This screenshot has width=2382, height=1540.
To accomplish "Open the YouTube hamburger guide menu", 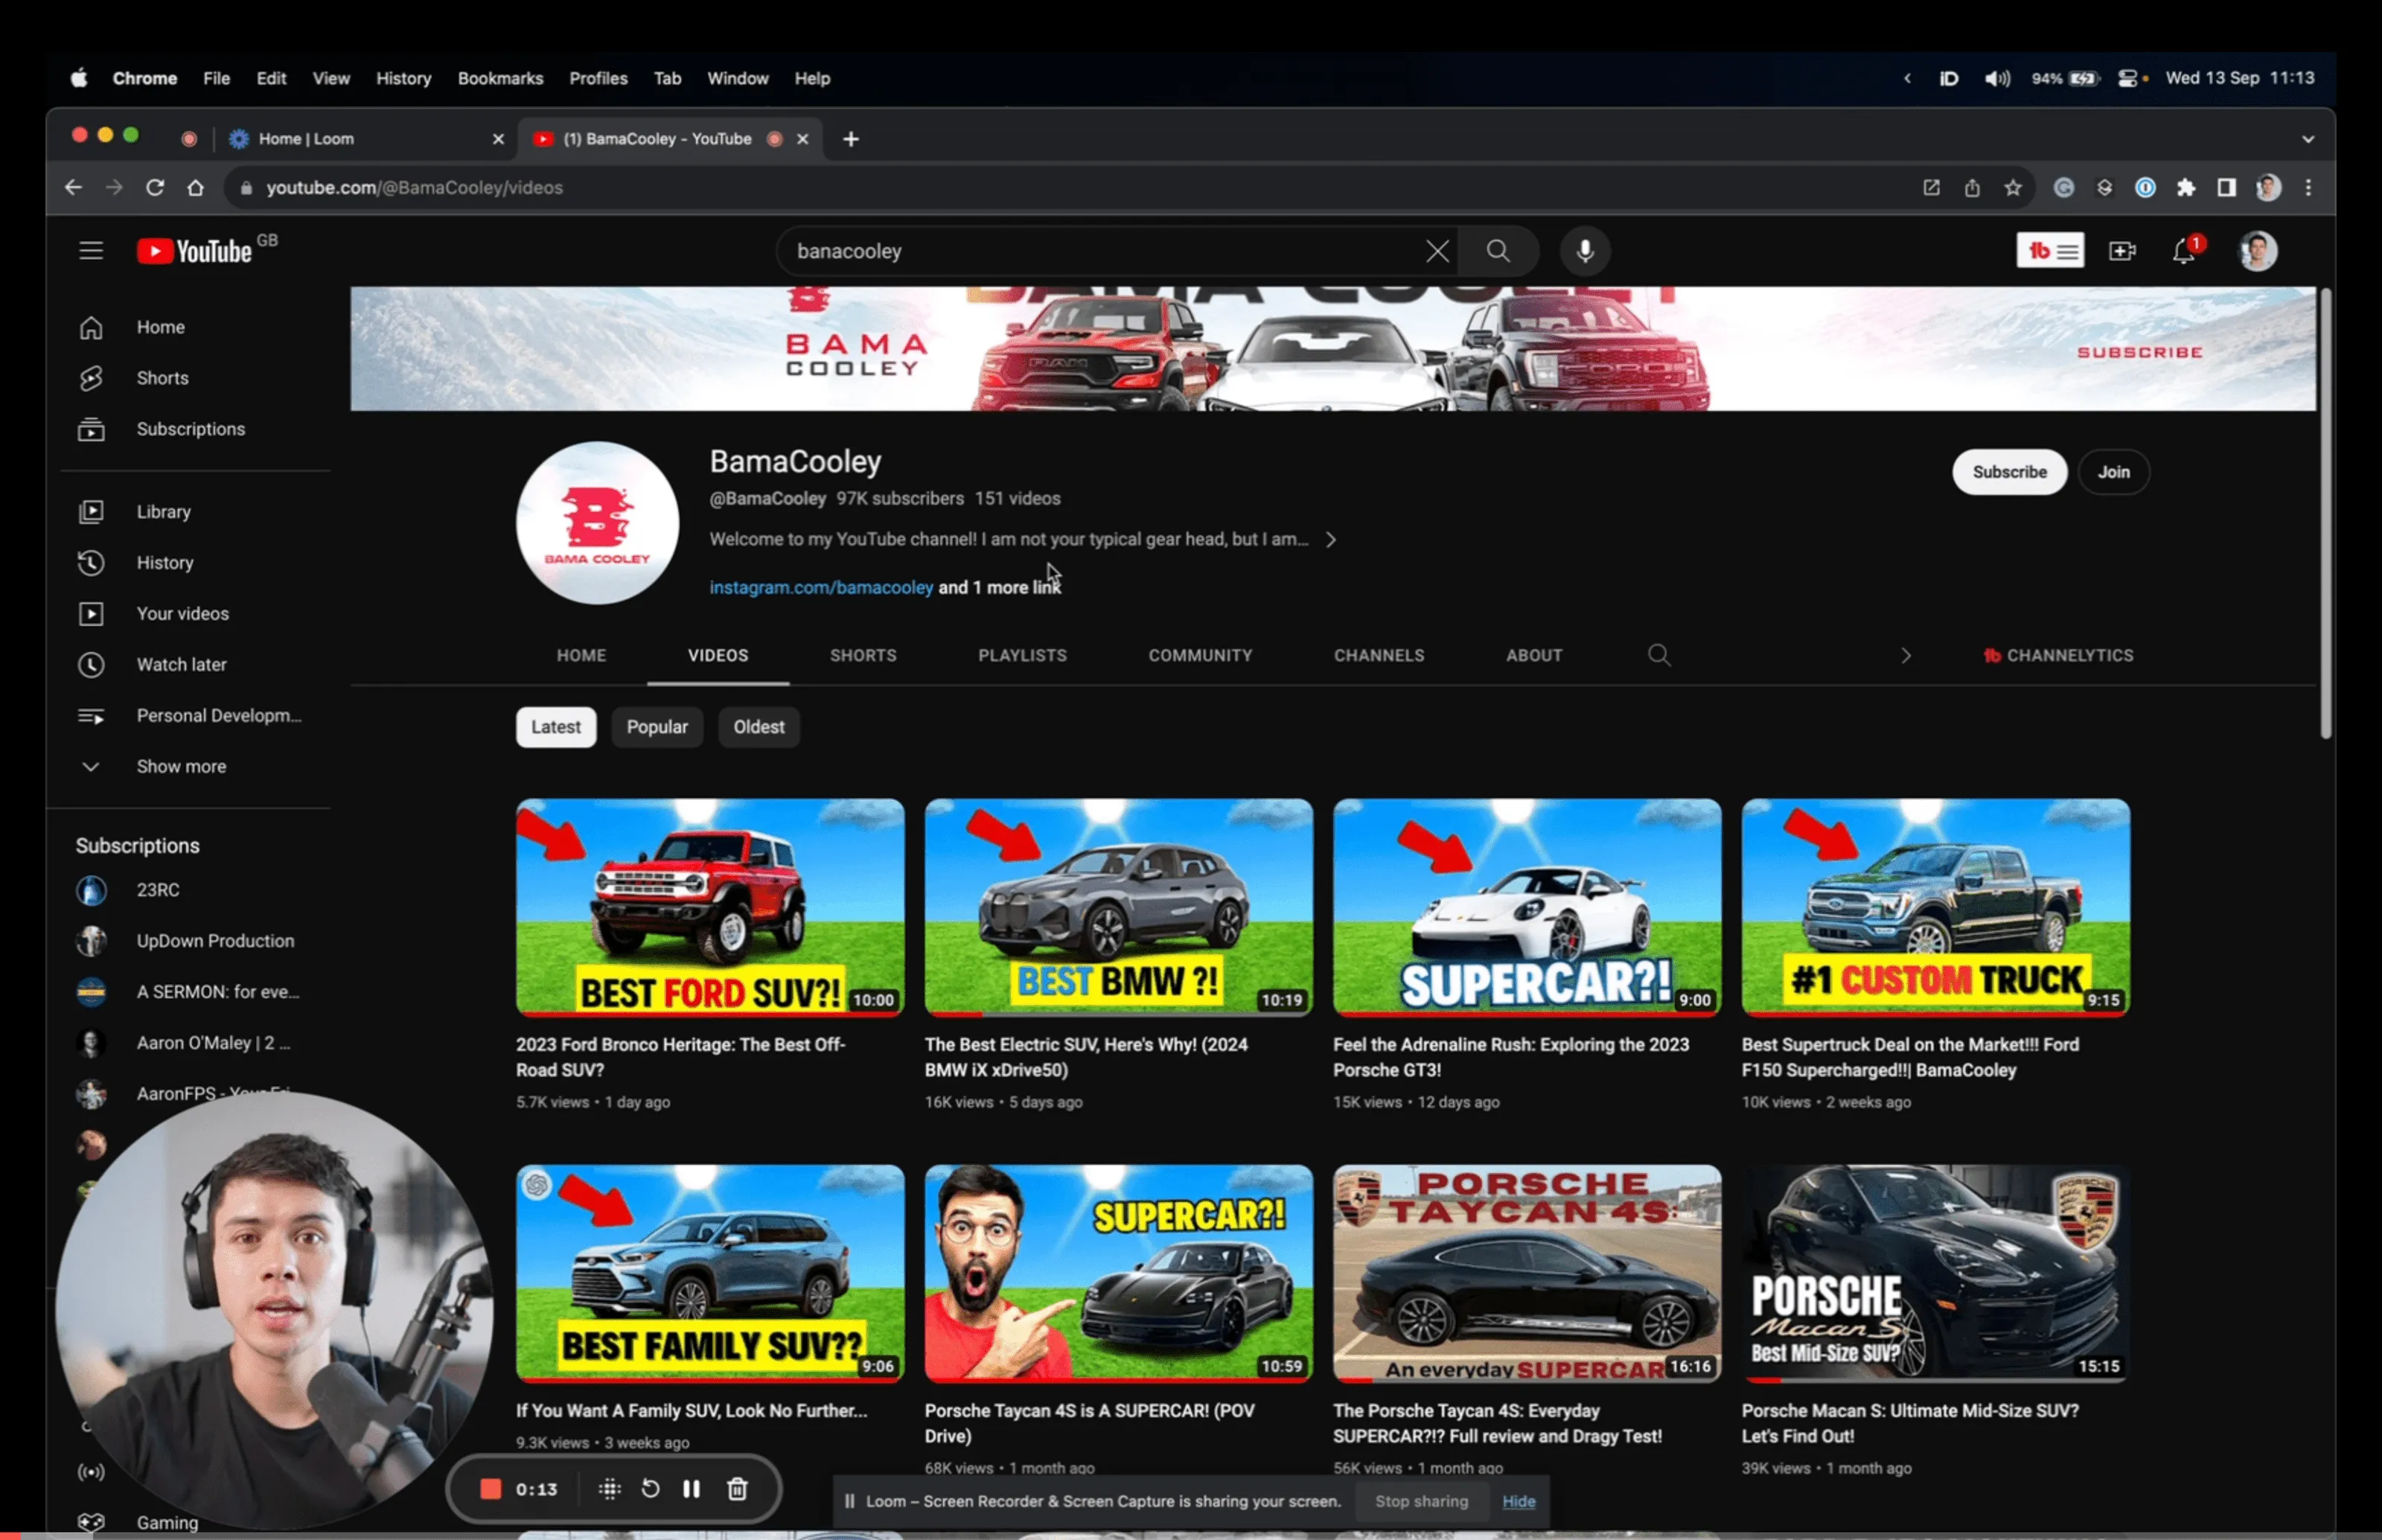I will (x=91, y=250).
